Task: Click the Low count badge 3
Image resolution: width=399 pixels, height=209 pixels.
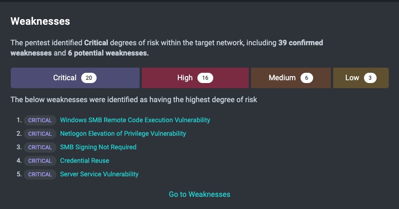Action: [x=370, y=78]
